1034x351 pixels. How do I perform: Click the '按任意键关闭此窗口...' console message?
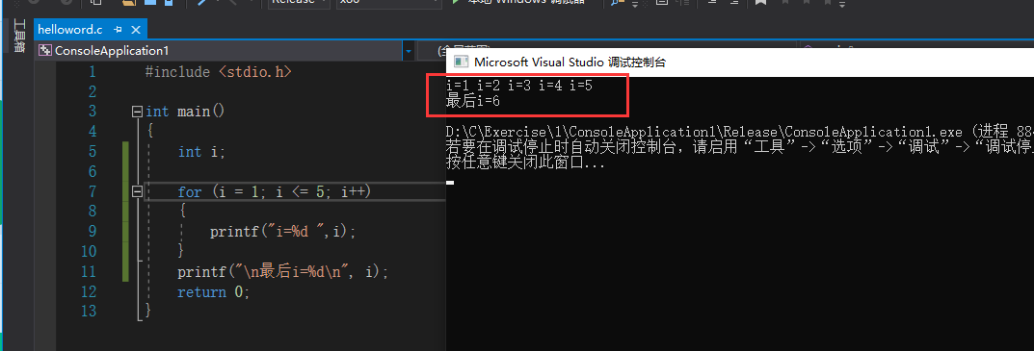point(525,163)
